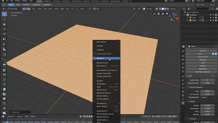Select the 3D Cursor tool
Screen dimensions: 218x123
point(4,19)
